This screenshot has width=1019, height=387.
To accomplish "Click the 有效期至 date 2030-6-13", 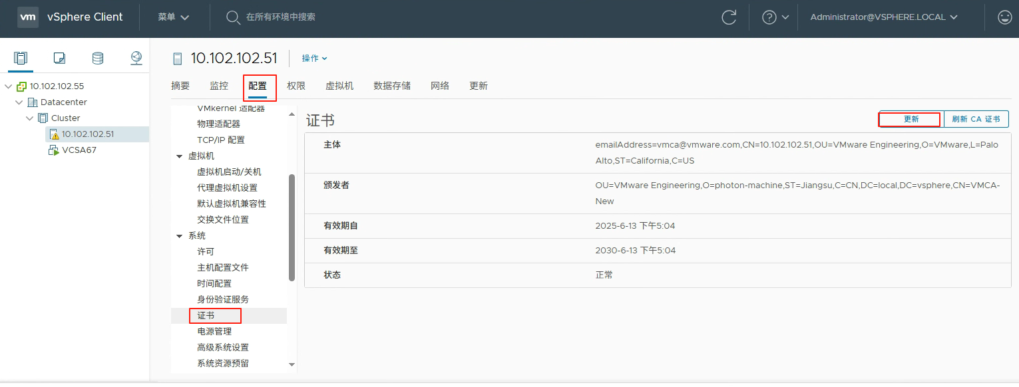I will point(635,251).
